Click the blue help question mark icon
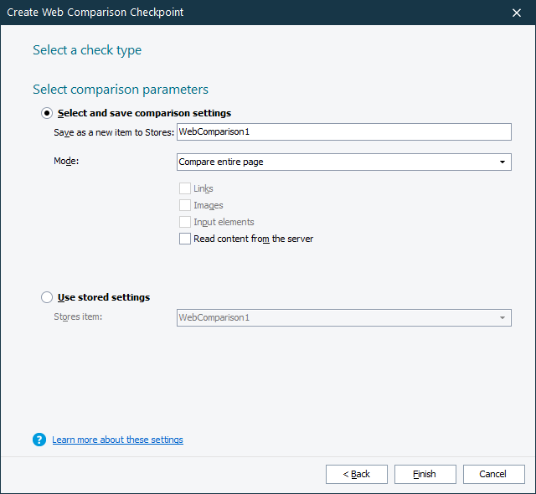This screenshot has width=536, height=494. tap(39, 440)
